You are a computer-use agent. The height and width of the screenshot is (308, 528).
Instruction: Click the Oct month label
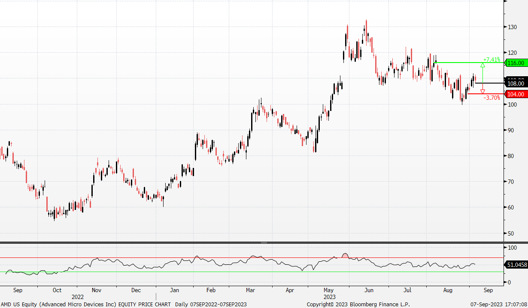tap(57, 290)
